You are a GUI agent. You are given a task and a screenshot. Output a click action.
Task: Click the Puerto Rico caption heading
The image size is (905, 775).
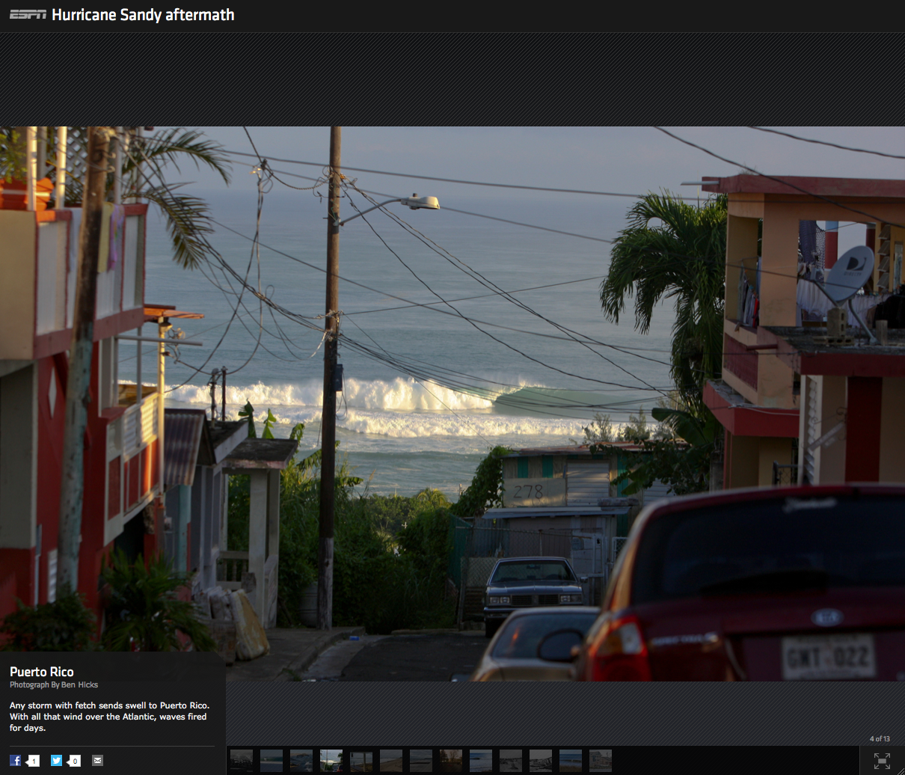pos(42,672)
